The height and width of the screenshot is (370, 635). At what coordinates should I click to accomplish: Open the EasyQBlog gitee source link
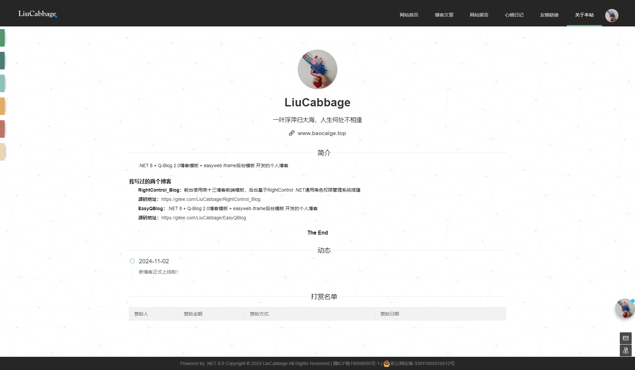(x=203, y=218)
